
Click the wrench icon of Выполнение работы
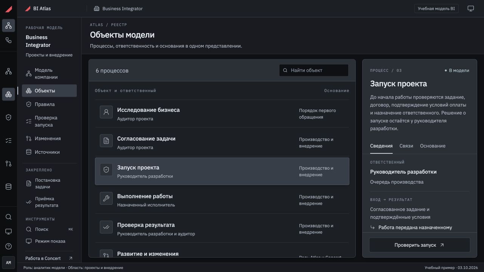(x=106, y=198)
